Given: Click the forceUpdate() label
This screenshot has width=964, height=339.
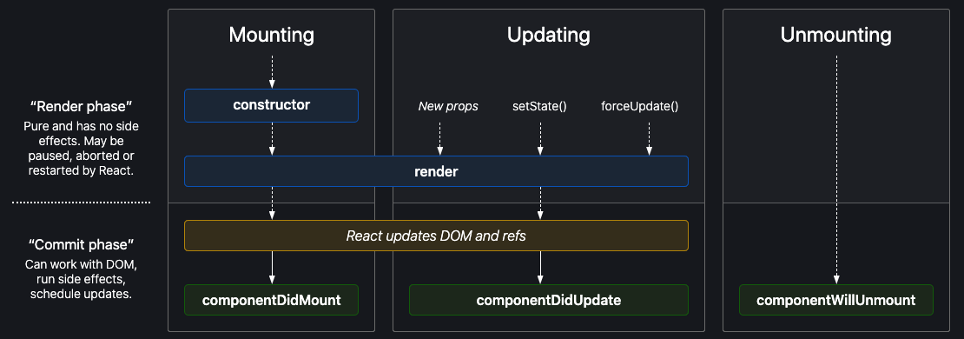Looking at the screenshot, I should tap(639, 106).
